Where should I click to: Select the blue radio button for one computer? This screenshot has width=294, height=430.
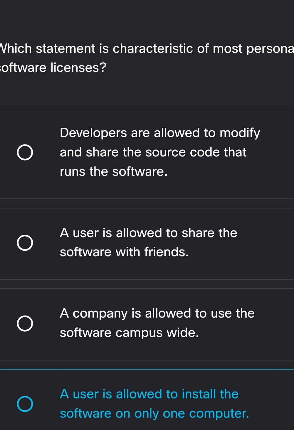(x=25, y=404)
